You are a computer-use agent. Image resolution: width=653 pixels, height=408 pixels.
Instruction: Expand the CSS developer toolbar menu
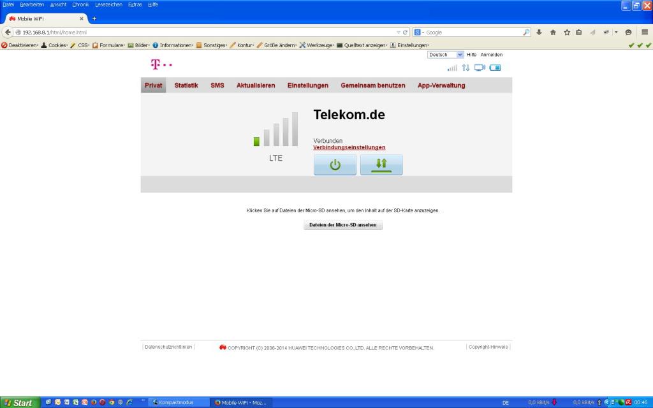pos(80,45)
